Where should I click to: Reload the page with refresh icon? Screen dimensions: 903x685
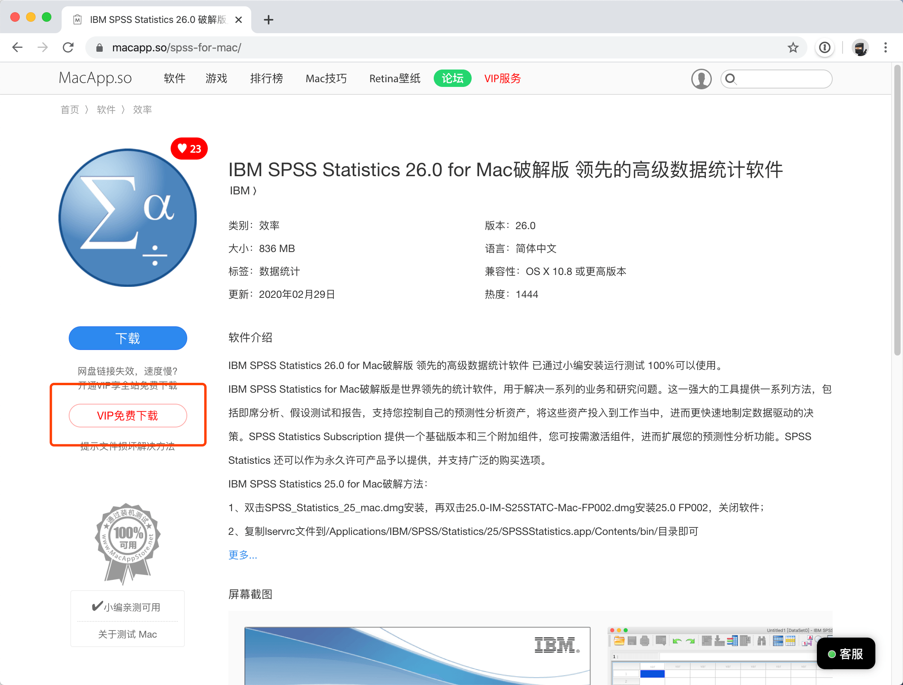[68, 47]
